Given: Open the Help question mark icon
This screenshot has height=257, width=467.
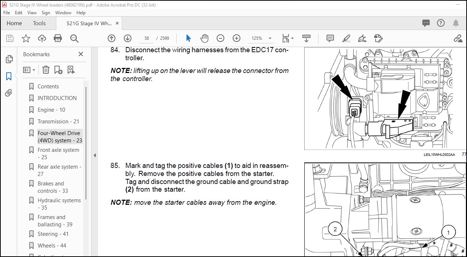Looking at the screenshot, I should (441, 23).
